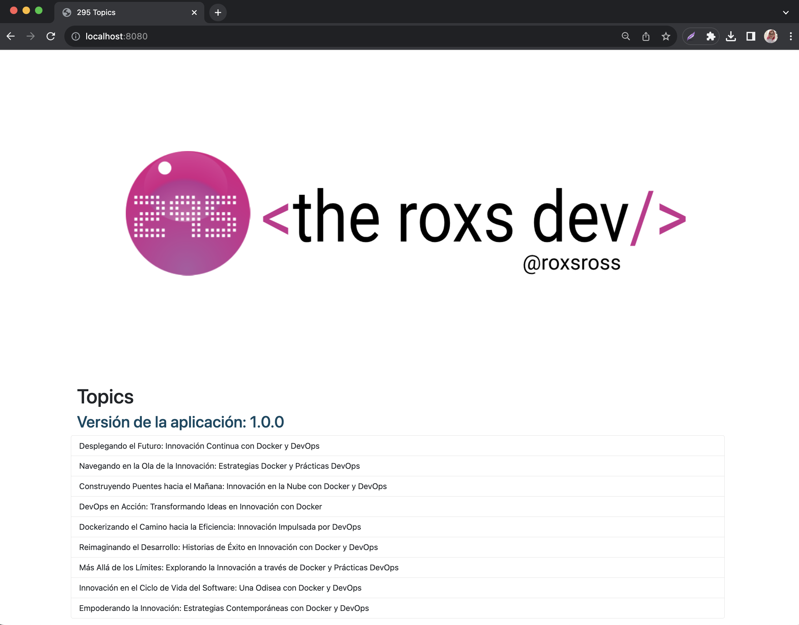The width and height of the screenshot is (799, 625).
Task: Toggle the browser side panel
Action: [x=751, y=36]
